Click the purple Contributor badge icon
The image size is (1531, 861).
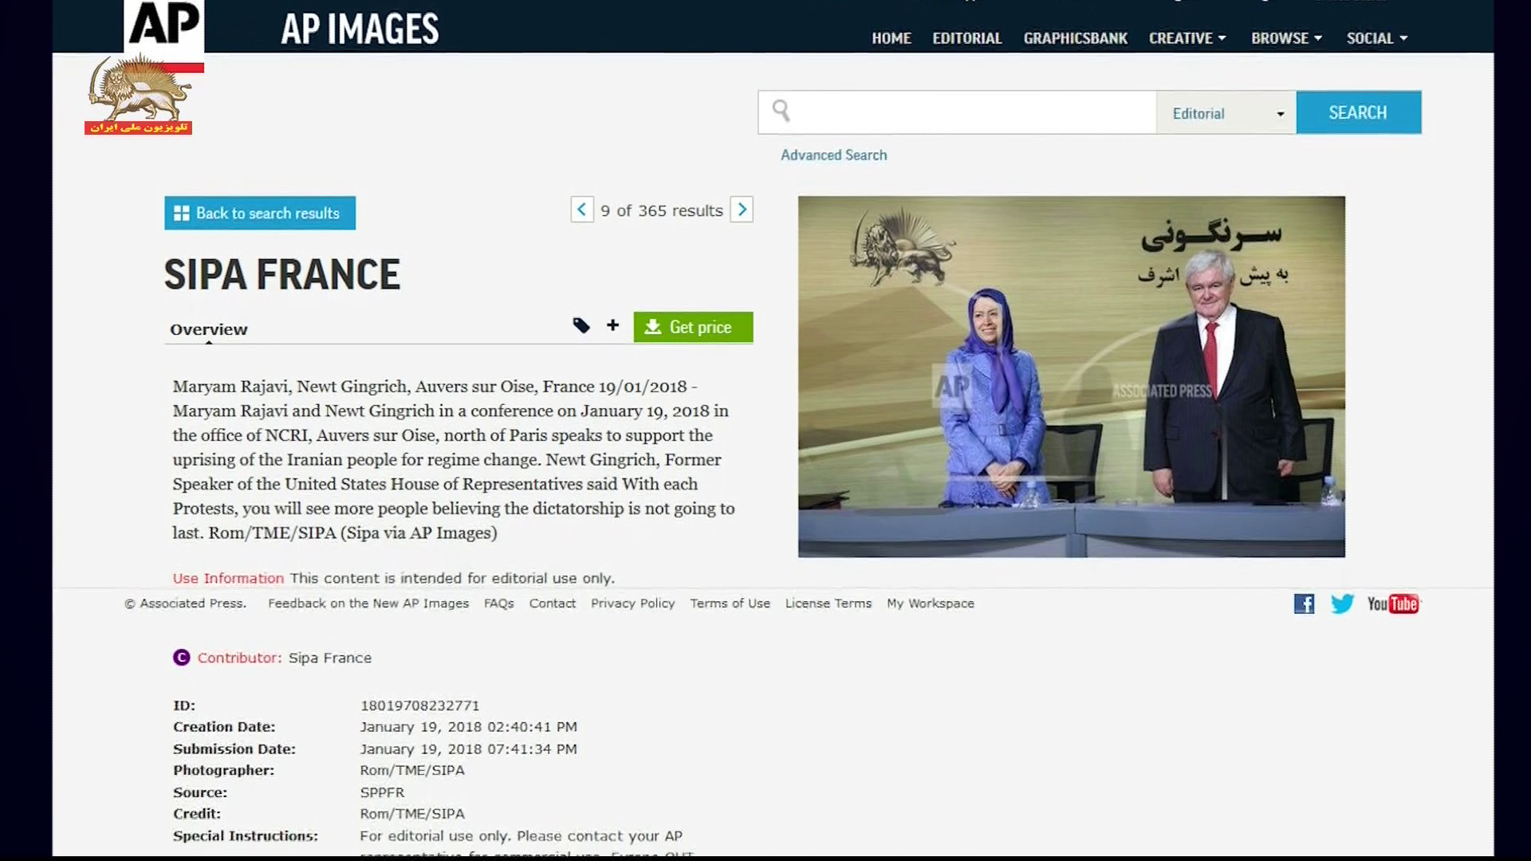tap(182, 658)
